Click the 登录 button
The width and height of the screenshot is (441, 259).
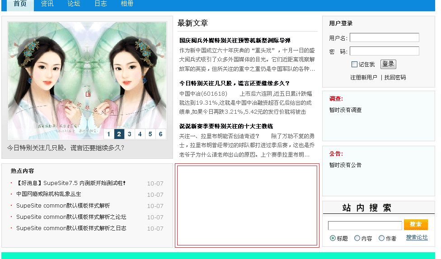388,64
